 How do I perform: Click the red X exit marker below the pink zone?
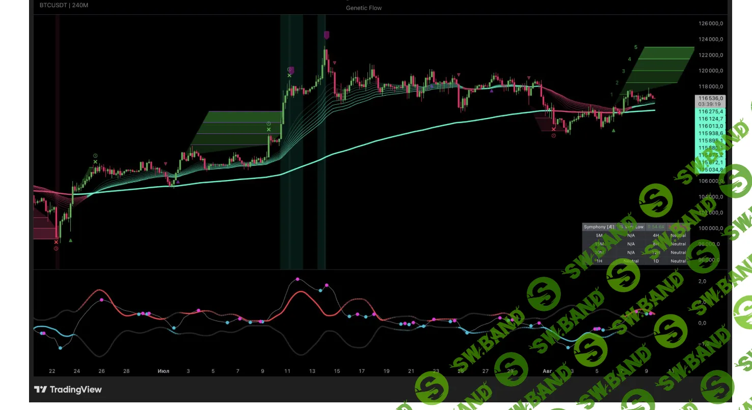[x=56, y=242]
